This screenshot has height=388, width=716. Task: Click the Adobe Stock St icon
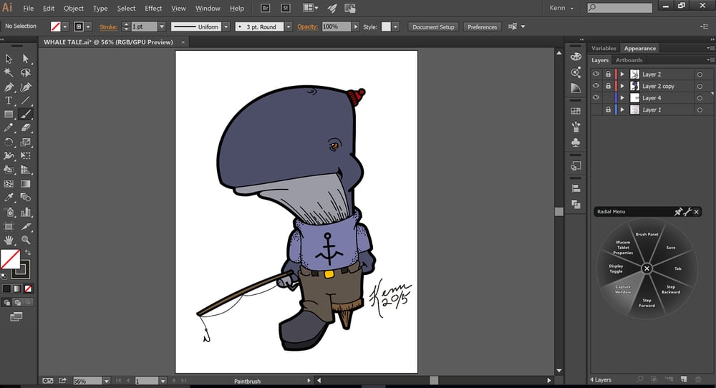[286, 8]
